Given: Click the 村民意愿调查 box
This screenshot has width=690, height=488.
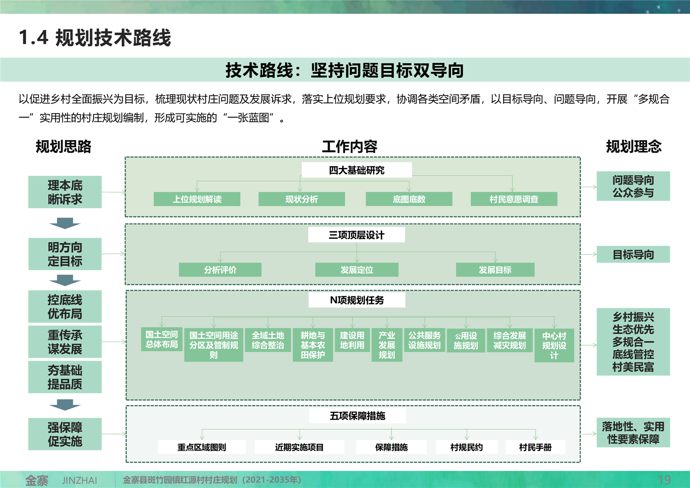Looking at the screenshot, I should [513, 199].
